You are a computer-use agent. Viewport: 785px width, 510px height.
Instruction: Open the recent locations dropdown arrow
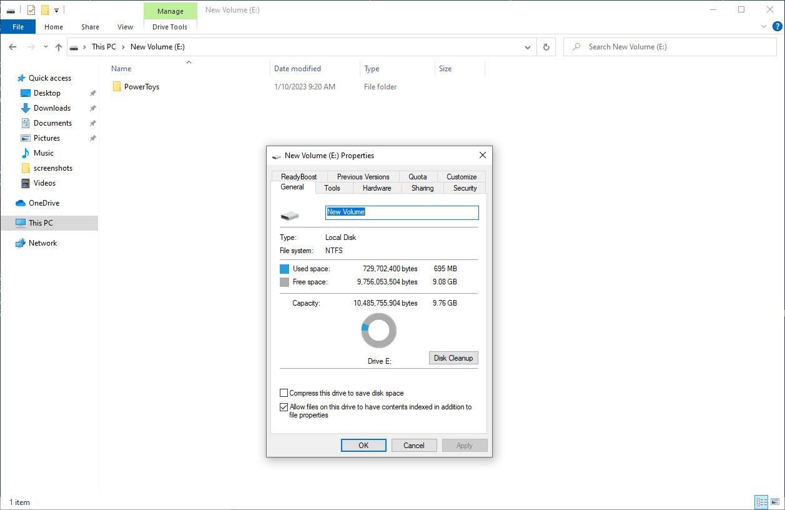point(46,47)
